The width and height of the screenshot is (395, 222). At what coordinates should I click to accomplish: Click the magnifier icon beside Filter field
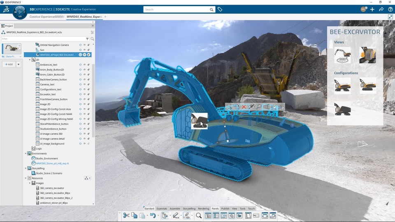(x=92, y=39)
